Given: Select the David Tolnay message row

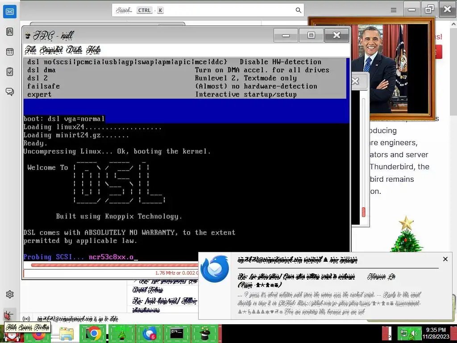Looking at the screenshot, I should coord(147,290).
